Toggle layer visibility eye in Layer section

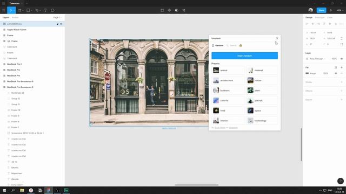click(342, 59)
